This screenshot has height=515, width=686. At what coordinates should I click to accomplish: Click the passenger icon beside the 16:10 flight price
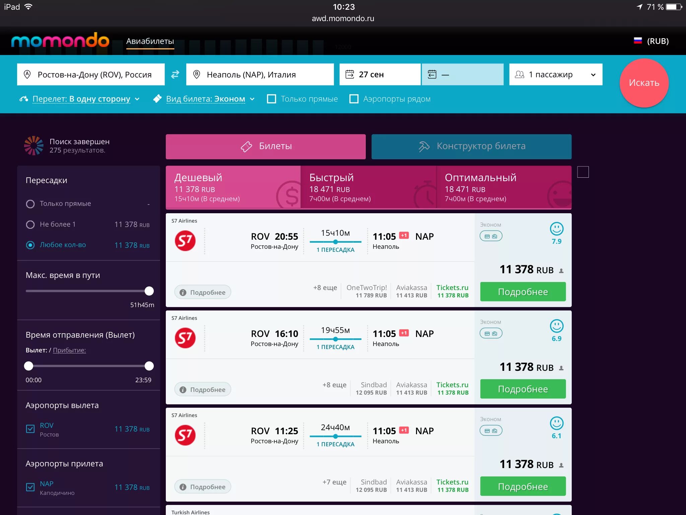coord(561,368)
